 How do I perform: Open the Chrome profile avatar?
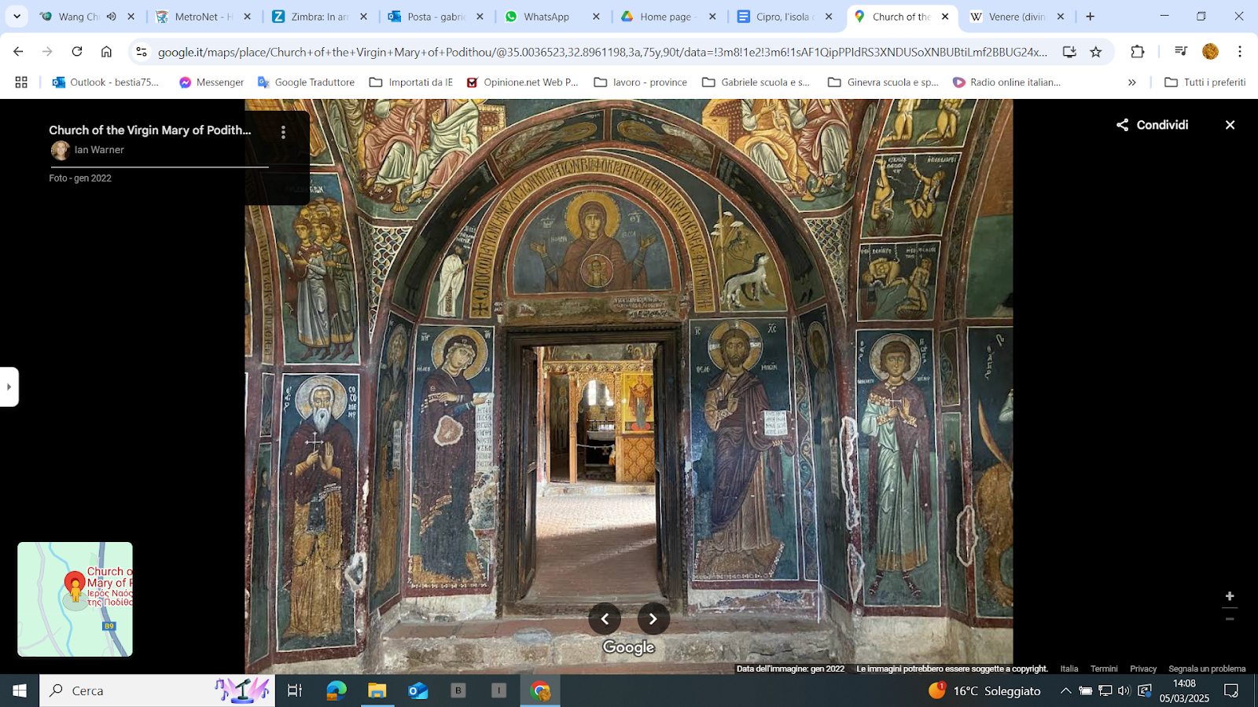coord(1210,52)
